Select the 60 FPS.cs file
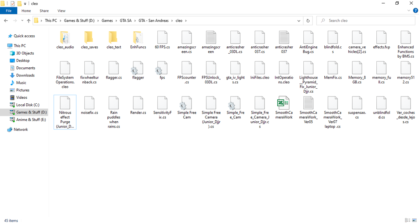 click(162, 40)
